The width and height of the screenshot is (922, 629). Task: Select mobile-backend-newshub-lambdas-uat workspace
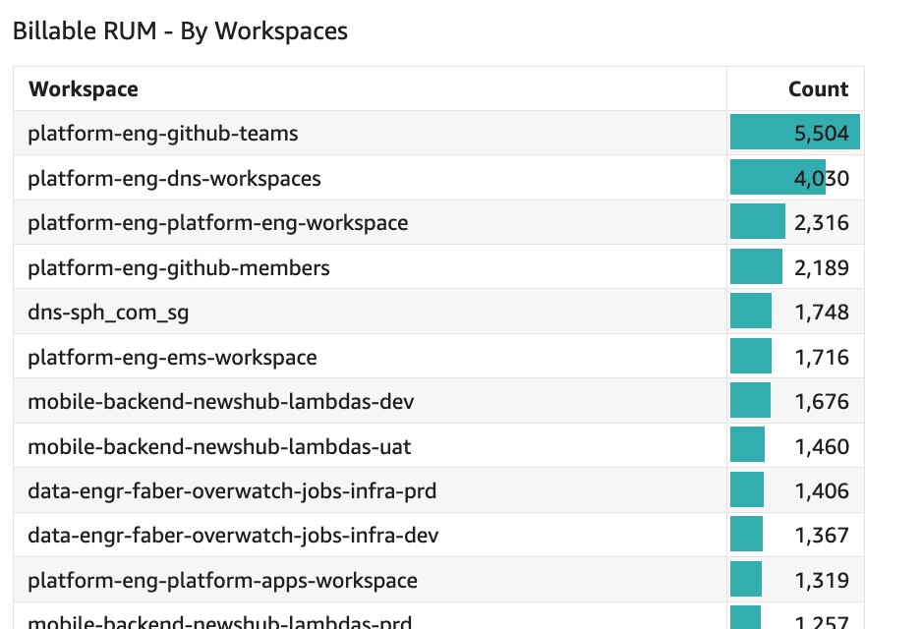pos(219,447)
